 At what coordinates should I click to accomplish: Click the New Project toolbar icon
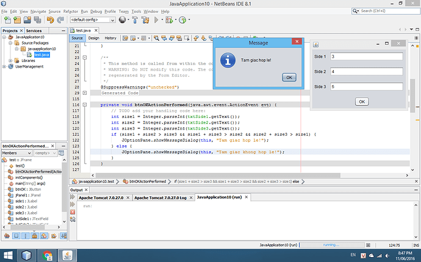point(16,20)
